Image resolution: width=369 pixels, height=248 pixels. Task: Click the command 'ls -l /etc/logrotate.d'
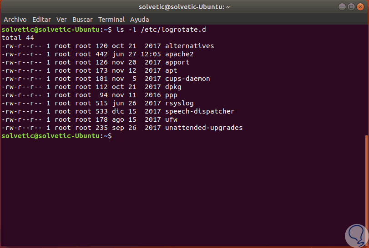click(x=161, y=30)
